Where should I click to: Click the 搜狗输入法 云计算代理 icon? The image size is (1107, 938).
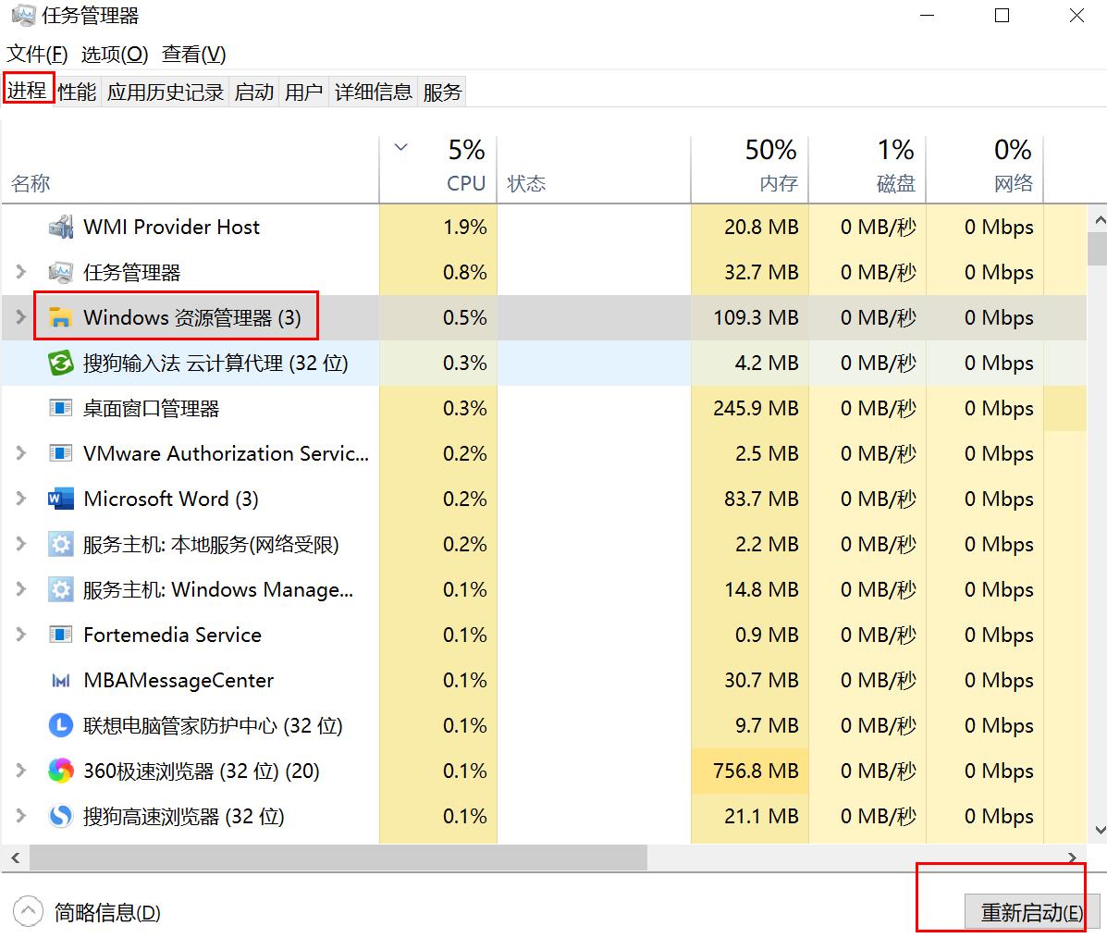click(x=60, y=363)
